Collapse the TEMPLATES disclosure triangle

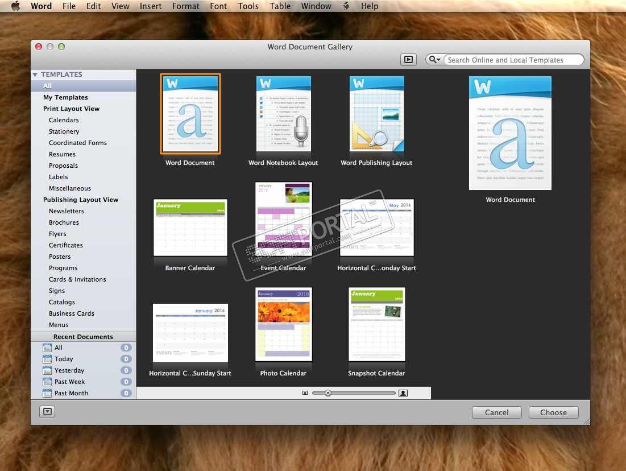[x=35, y=75]
